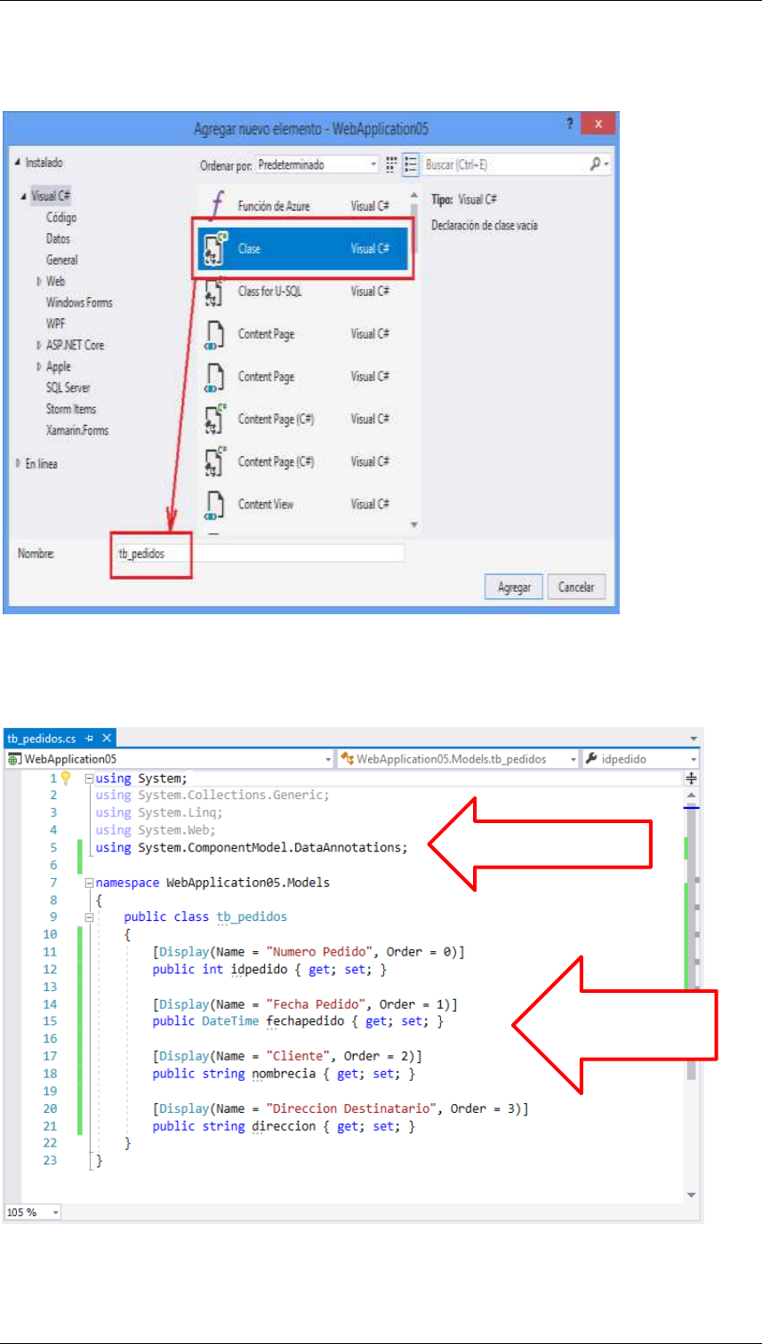
Task: Click the "using System.Collections.Generic;" line
Action: coord(213,795)
